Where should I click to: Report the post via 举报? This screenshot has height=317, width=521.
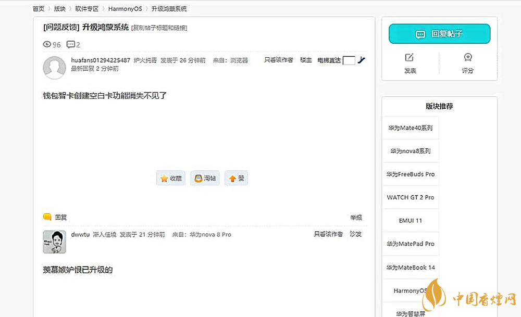point(356,218)
